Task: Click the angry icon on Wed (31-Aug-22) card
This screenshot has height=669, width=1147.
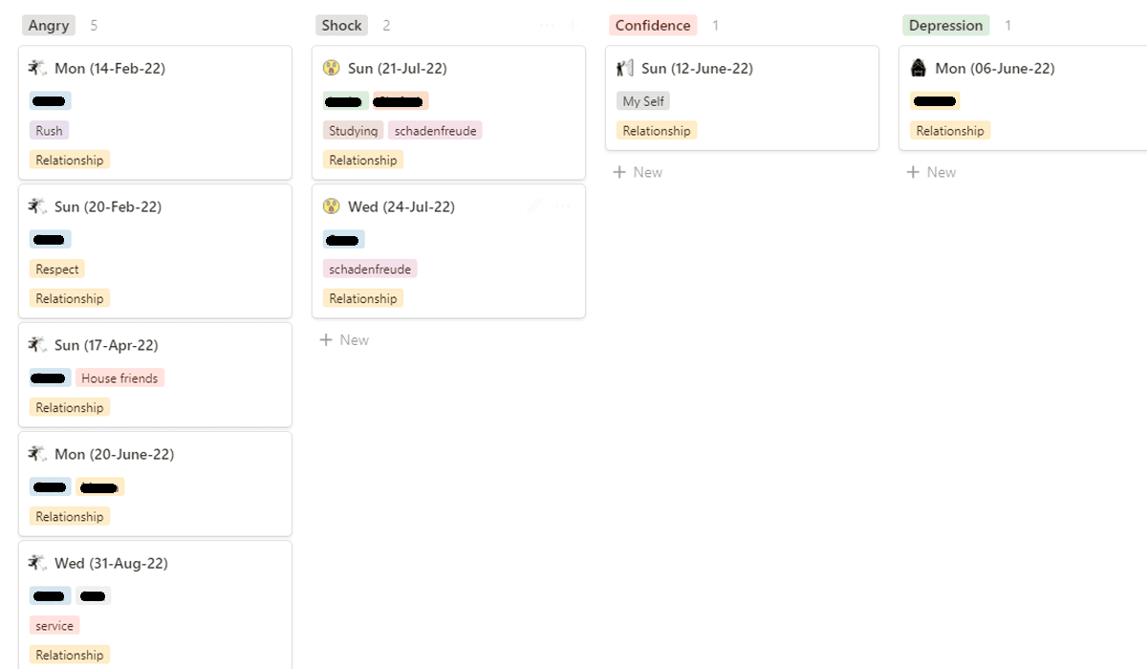Action: (37, 563)
